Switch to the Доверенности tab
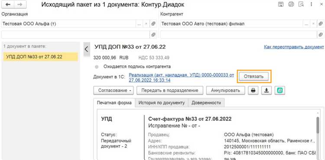 [206, 103]
